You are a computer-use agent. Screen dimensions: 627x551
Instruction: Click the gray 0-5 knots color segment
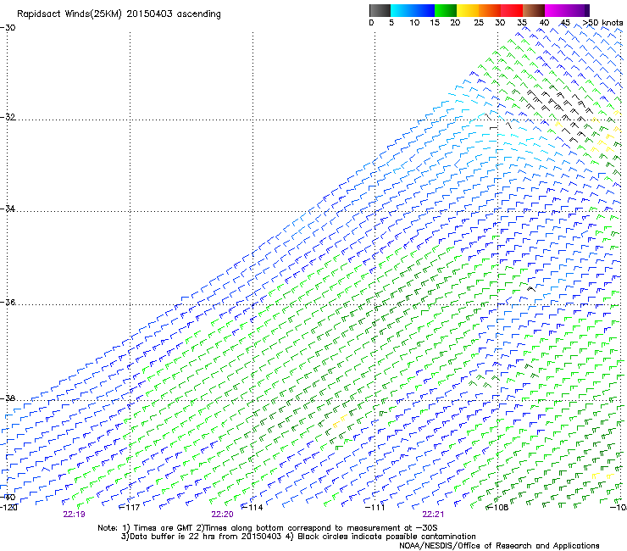pos(380,10)
